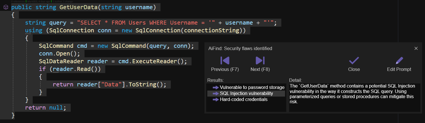This screenshot has height=123, width=425.
Task: Open the '1 author, 1 change' CodeLens link
Action: point(63,1)
